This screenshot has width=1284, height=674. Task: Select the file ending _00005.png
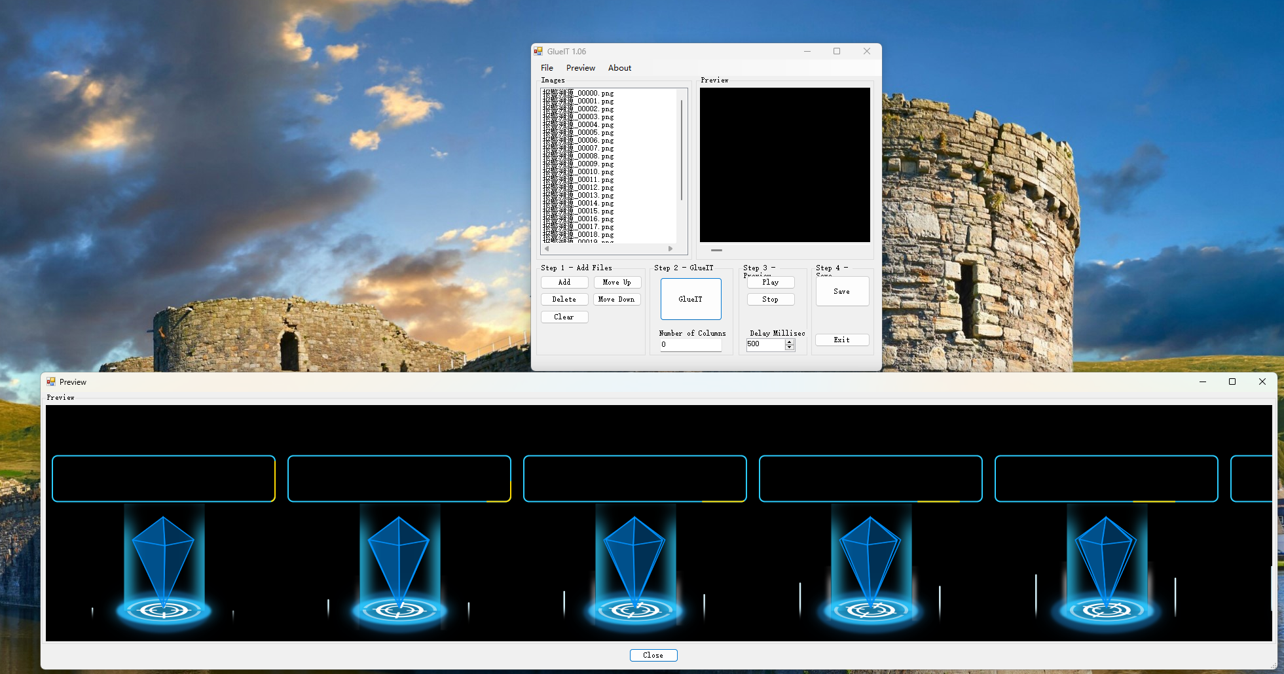point(579,132)
